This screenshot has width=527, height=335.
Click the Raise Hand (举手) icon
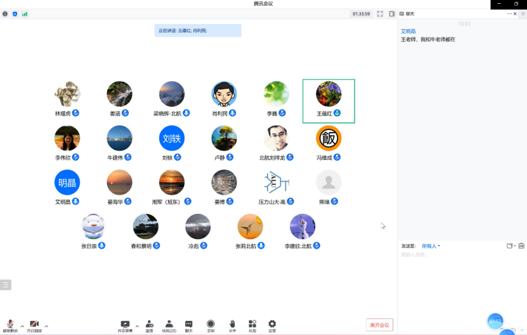(232, 325)
